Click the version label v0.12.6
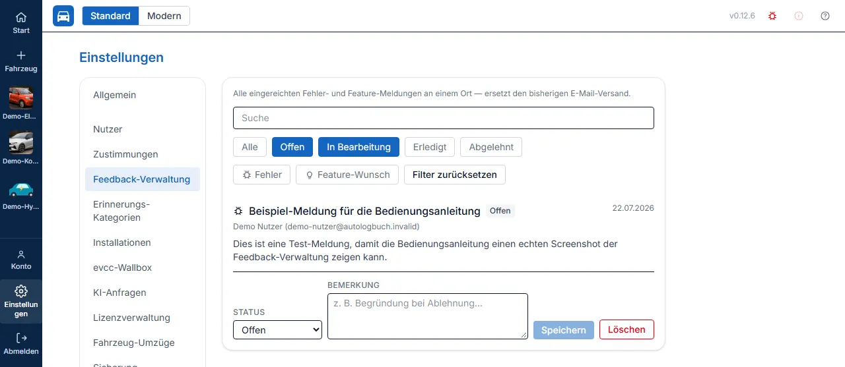This screenshot has height=367, width=845. [x=742, y=16]
